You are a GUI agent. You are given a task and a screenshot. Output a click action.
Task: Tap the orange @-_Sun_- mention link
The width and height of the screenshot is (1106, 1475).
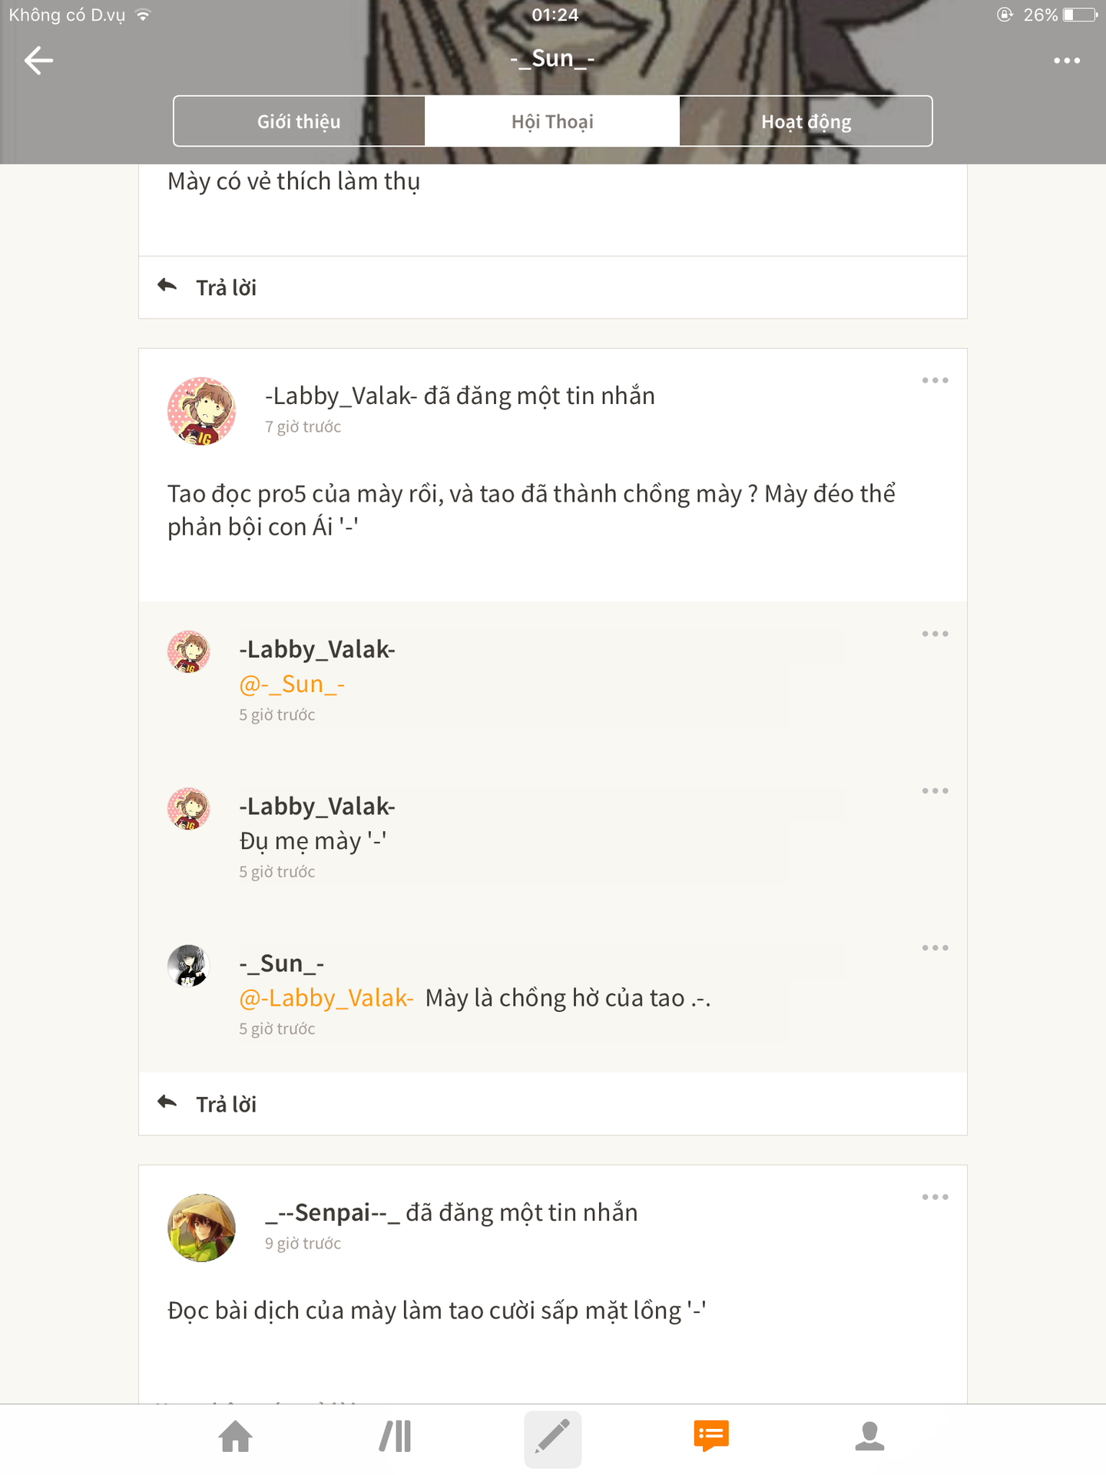pyautogui.click(x=292, y=684)
